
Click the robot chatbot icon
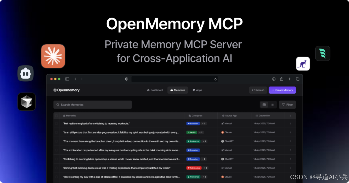[x=25, y=73]
